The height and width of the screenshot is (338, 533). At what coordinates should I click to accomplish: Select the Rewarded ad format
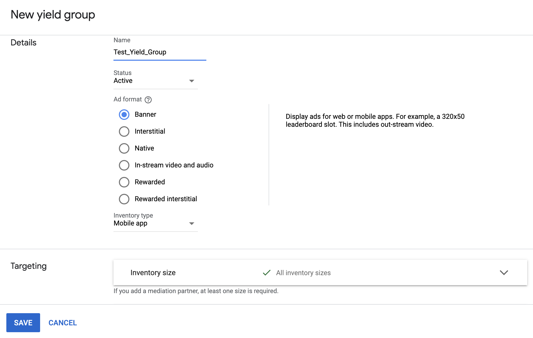click(124, 182)
